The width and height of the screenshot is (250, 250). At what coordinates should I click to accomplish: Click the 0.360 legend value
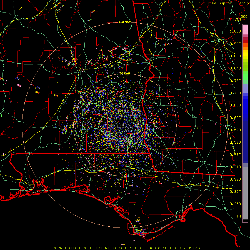click(x=235, y=179)
